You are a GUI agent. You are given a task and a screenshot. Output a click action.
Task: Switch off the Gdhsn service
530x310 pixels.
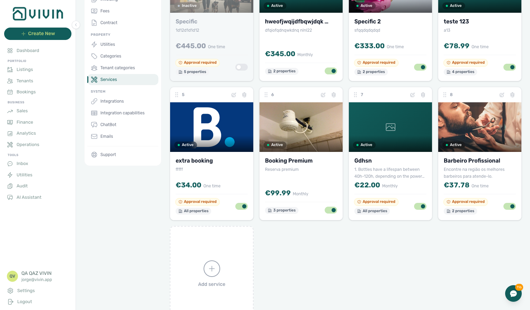click(420, 206)
